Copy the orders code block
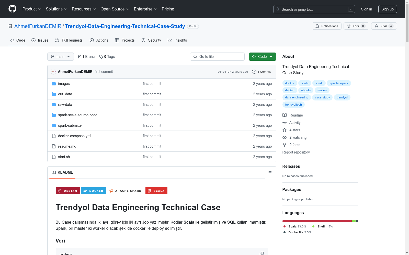The width and height of the screenshot is (409, 255). (262, 253)
